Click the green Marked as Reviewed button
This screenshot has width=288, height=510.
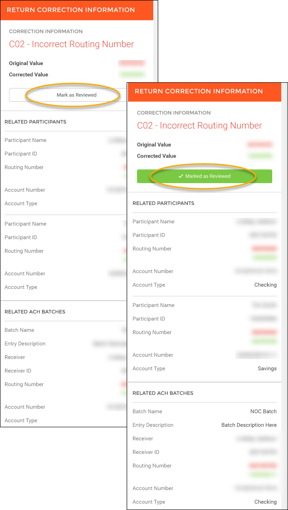coord(205,176)
